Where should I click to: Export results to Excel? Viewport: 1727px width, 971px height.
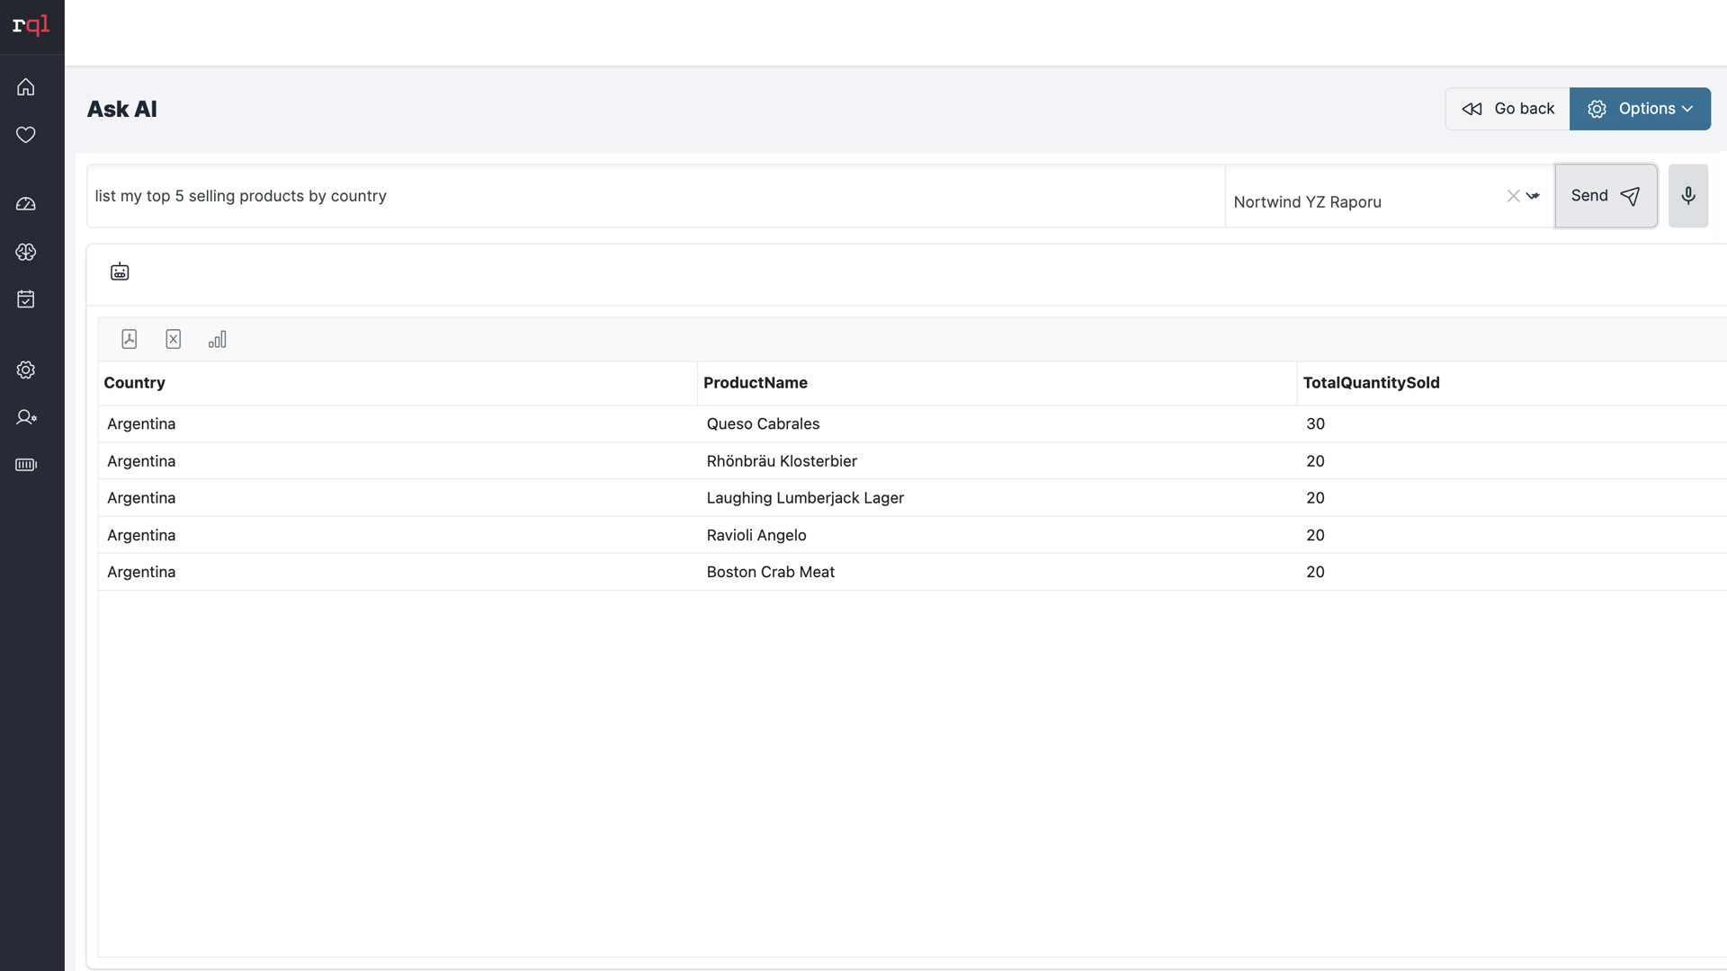174,339
